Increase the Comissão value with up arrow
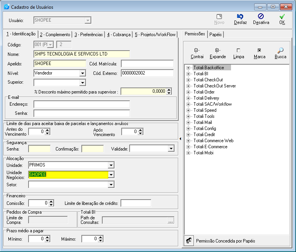The height and width of the screenshot is (252, 296). 51,201
